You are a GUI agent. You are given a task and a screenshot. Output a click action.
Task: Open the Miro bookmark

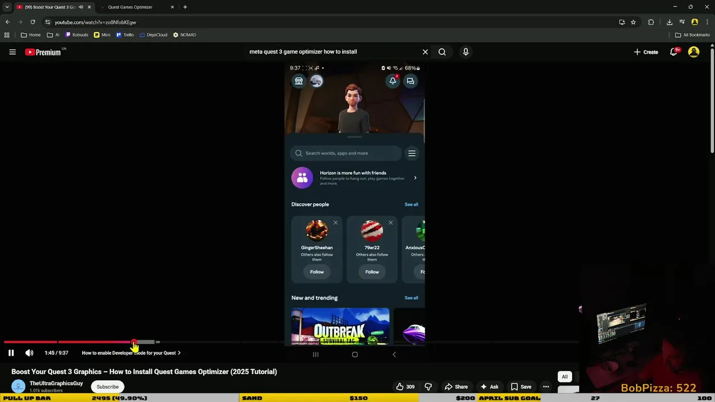tap(102, 35)
